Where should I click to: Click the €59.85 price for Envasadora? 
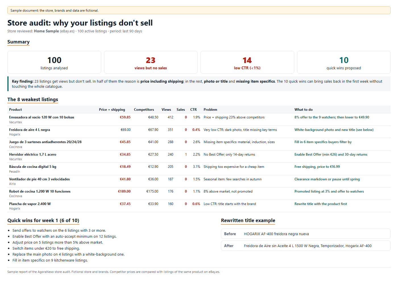(125, 117)
